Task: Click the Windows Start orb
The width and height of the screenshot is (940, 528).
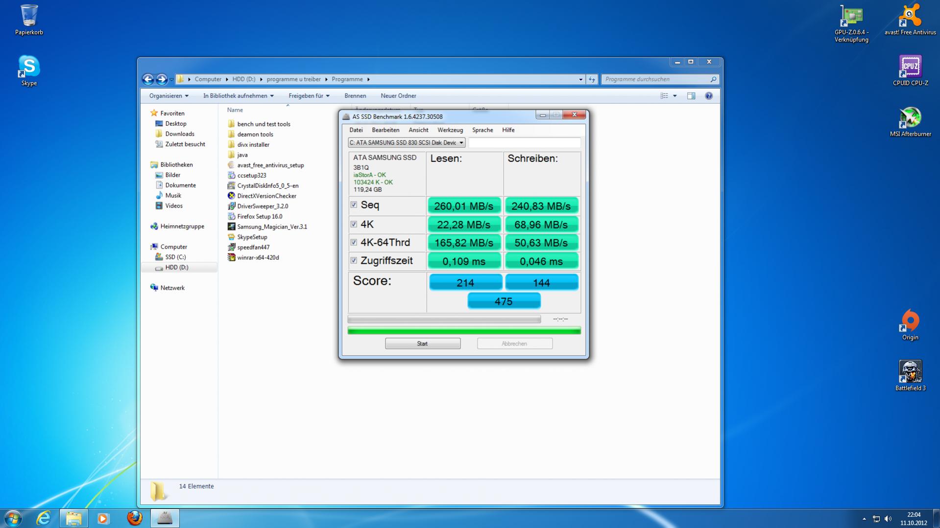Action: click(x=13, y=518)
